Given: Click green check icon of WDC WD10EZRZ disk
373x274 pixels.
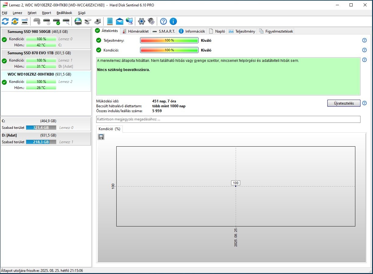Looking at the screenshot, I should pyautogui.click(x=4, y=82).
